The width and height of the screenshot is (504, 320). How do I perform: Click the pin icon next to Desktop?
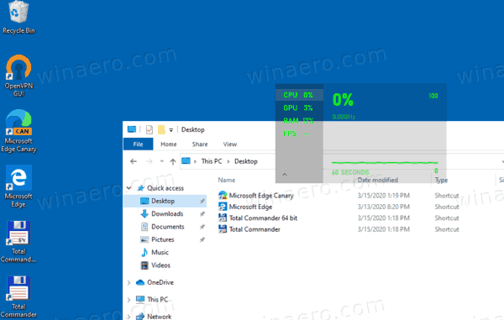point(202,202)
